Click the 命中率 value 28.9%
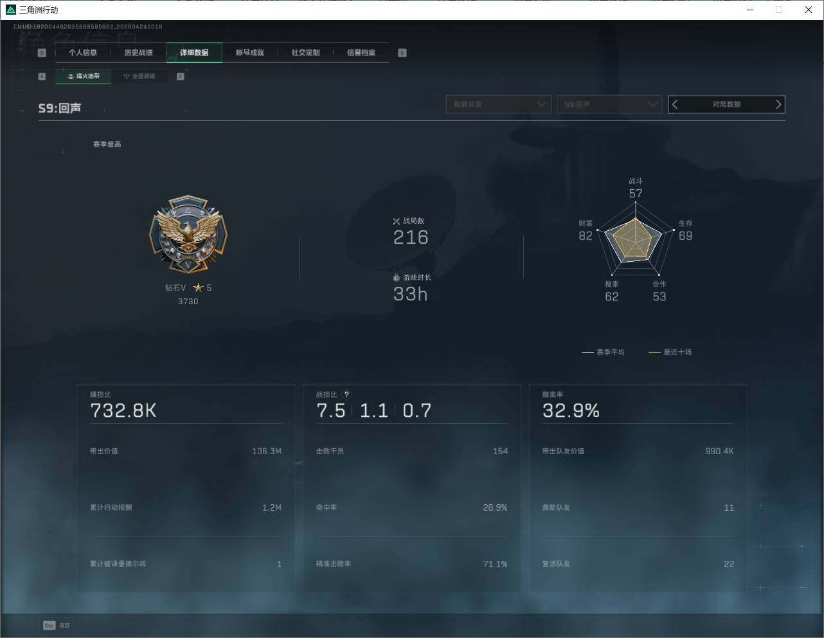Viewport: 824px width, 638px height. click(495, 508)
